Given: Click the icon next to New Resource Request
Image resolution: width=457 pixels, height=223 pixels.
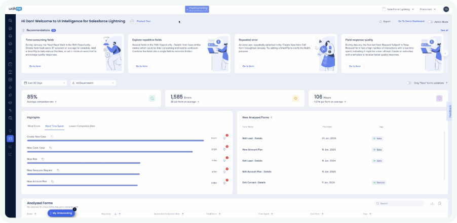Looking at the screenshot, I should pos(58,170).
